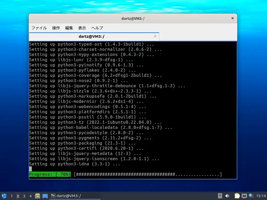This screenshot has height=200, width=267.
Task: Click the libjs-modernizr line
Action: 86,102
